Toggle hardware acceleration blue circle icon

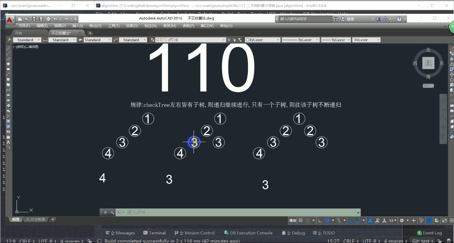429,220
